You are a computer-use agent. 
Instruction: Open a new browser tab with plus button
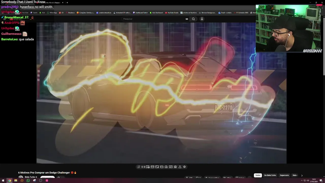pyautogui.click(x=67, y=3)
